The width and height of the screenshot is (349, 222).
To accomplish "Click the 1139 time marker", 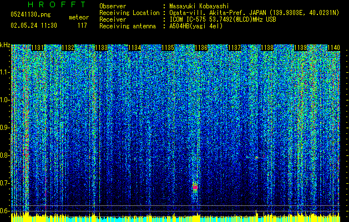I will pos(301,48).
